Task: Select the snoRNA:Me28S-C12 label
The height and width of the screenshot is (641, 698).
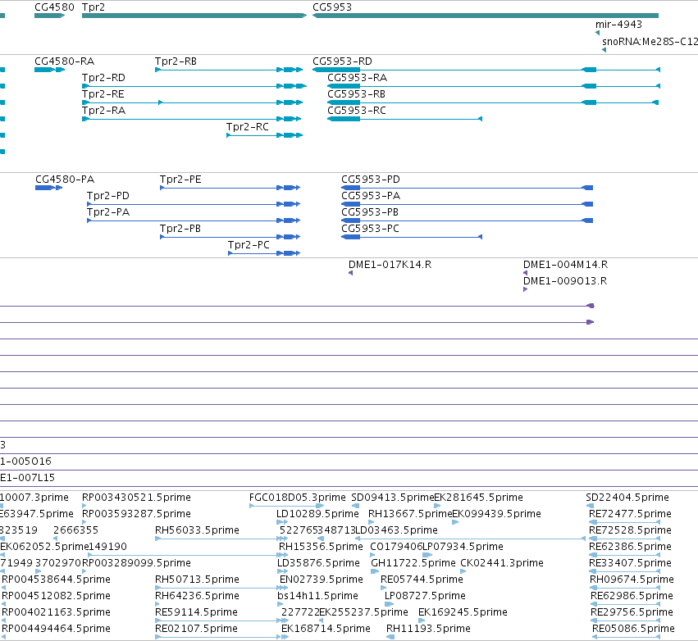Action: 650,42
